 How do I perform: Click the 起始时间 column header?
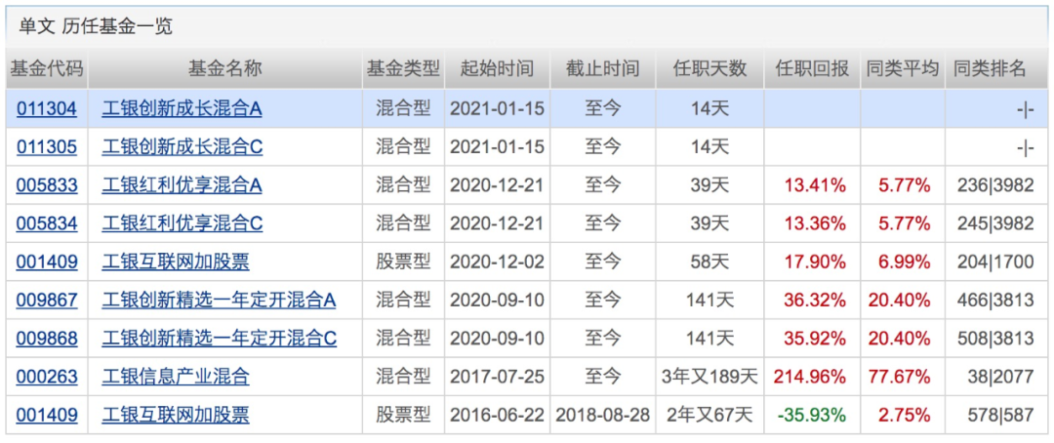497,68
